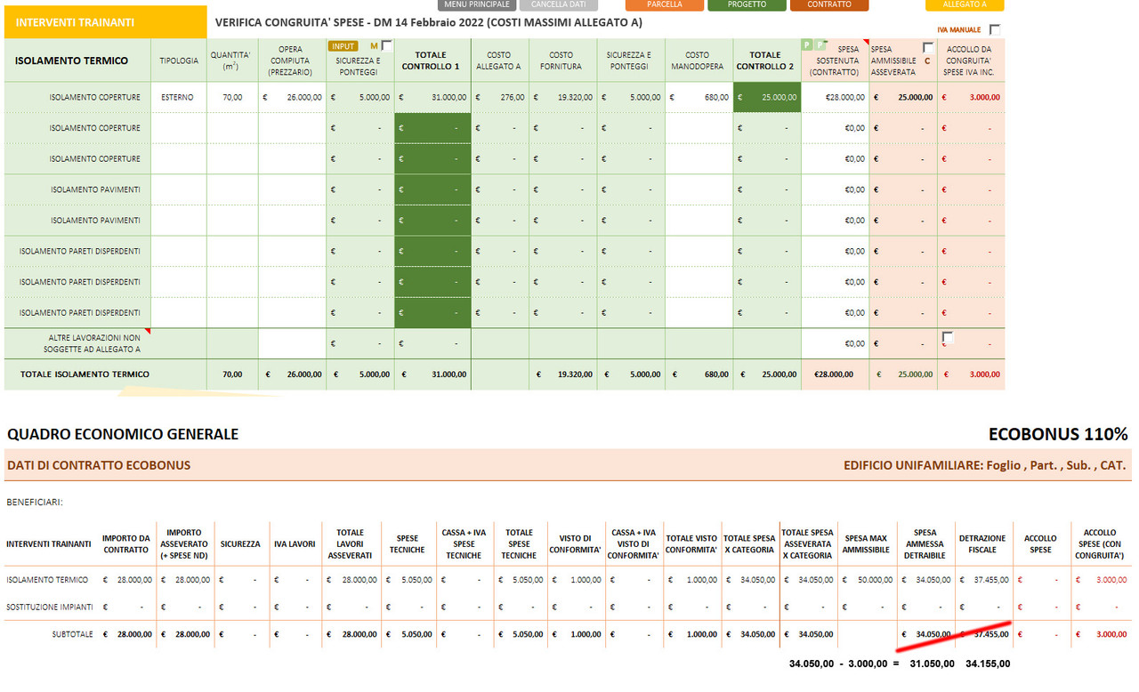Screen dimensions: 1139x692
Task: Select the QUADRO ECONOMICO GENERALE title
Action: coord(123,434)
